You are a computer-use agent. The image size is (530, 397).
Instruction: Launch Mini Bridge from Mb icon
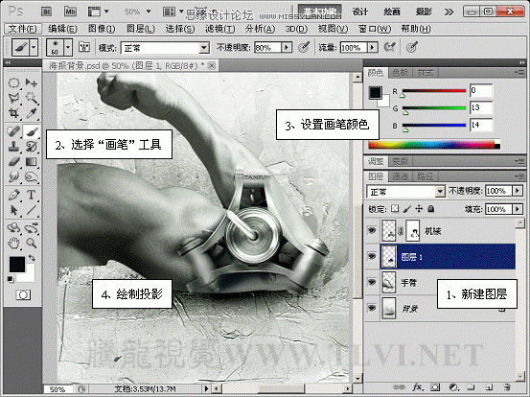70,12
